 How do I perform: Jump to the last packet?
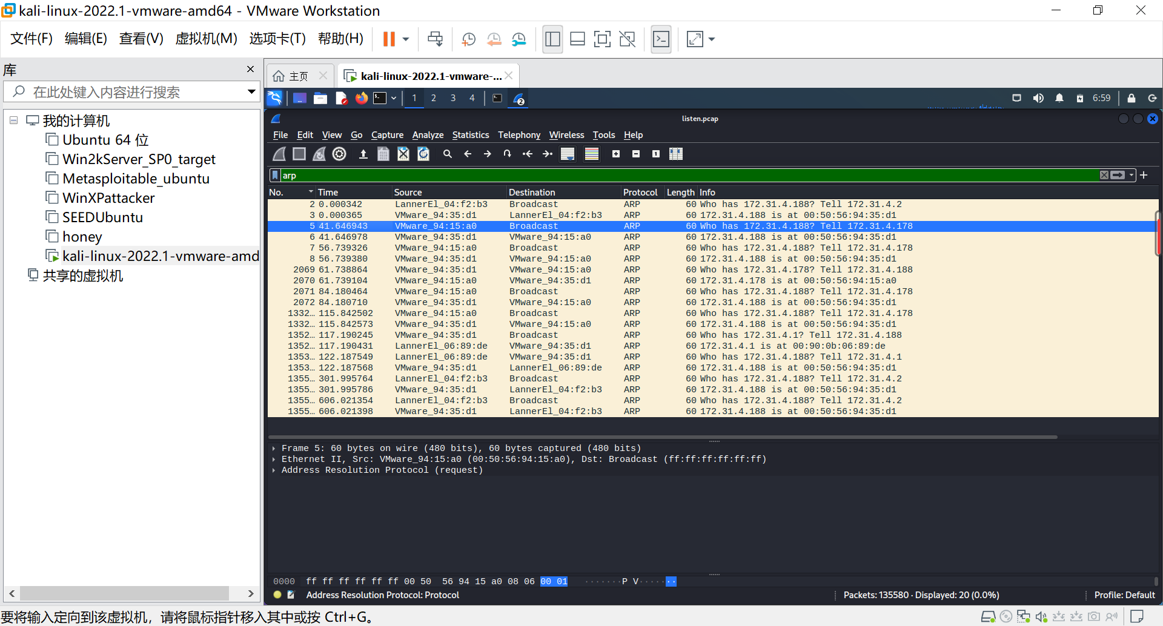point(548,154)
